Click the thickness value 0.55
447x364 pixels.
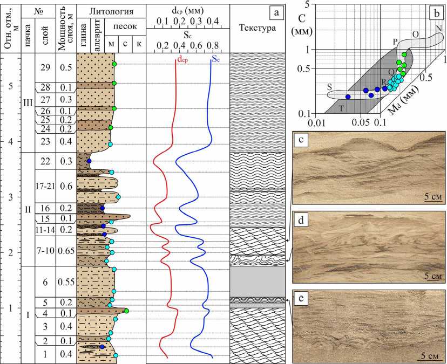(x=66, y=282)
